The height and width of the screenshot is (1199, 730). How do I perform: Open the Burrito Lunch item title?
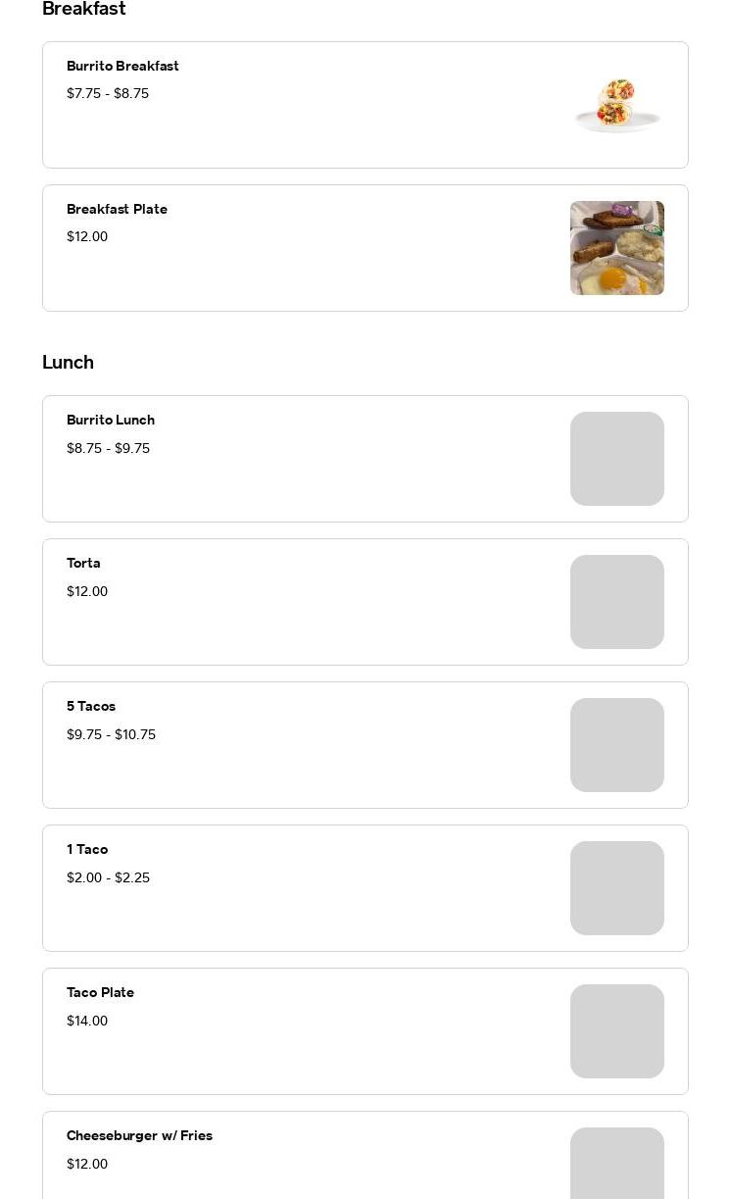[x=111, y=421]
